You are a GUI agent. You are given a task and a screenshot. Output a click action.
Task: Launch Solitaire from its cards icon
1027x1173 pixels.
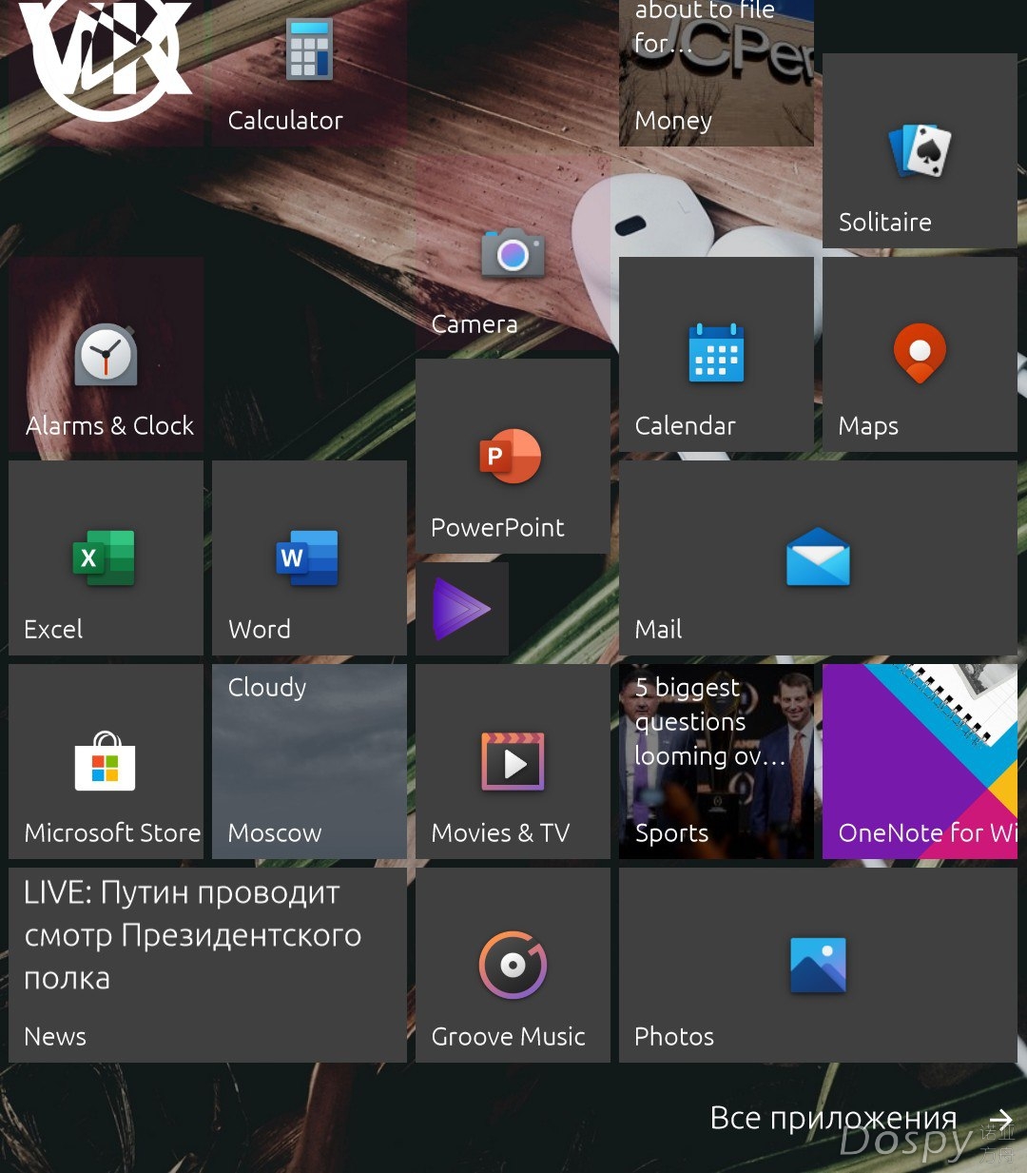pyautogui.click(x=920, y=150)
